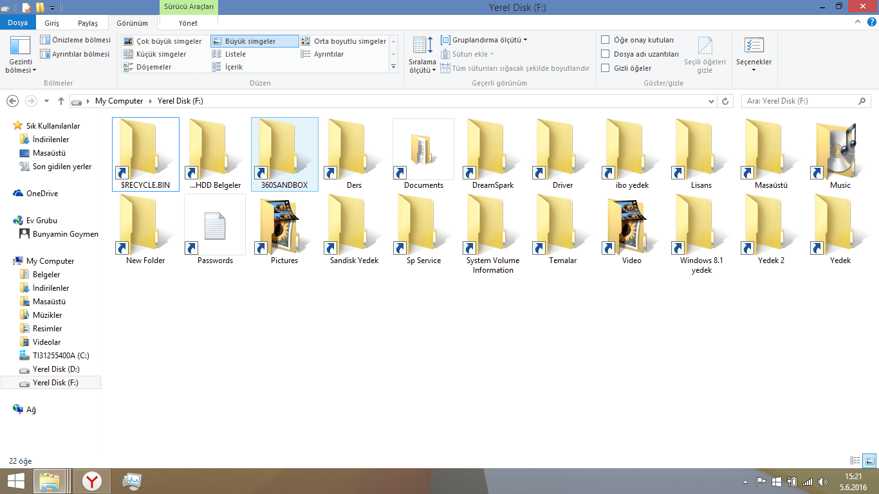Toggle the Önizleme bölmesi pane

click(75, 40)
